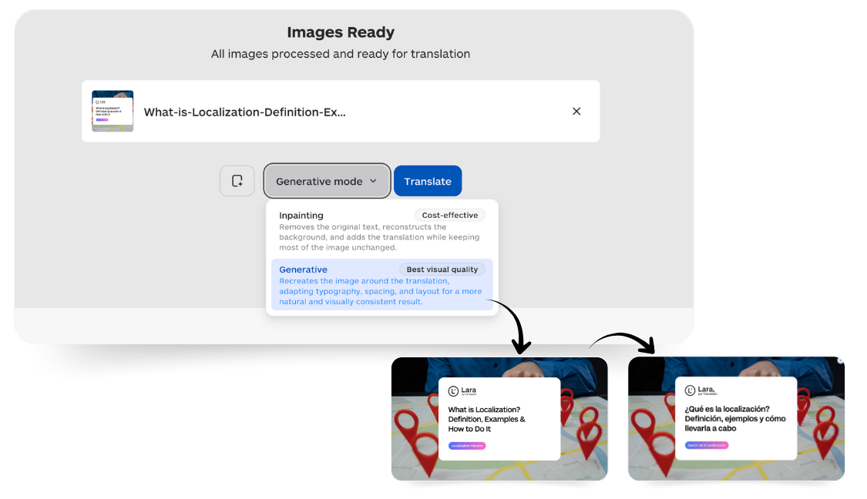The height and width of the screenshot is (499, 867).
Task: Click the purple tag in Spanish preview
Action: point(707,445)
